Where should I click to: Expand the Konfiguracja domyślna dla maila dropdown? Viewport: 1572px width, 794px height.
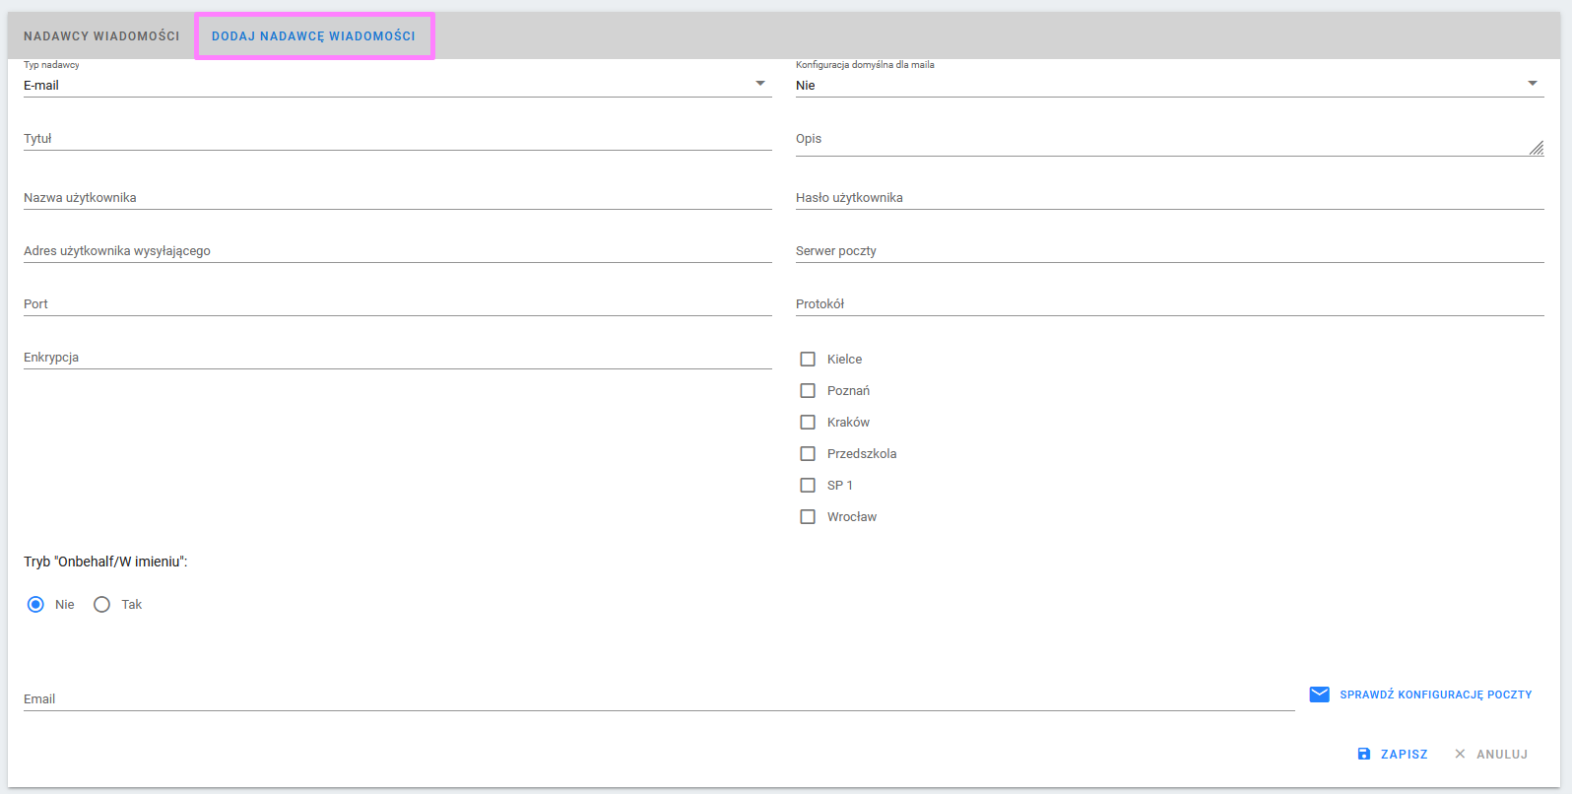pyautogui.click(x=1168, y=86)
